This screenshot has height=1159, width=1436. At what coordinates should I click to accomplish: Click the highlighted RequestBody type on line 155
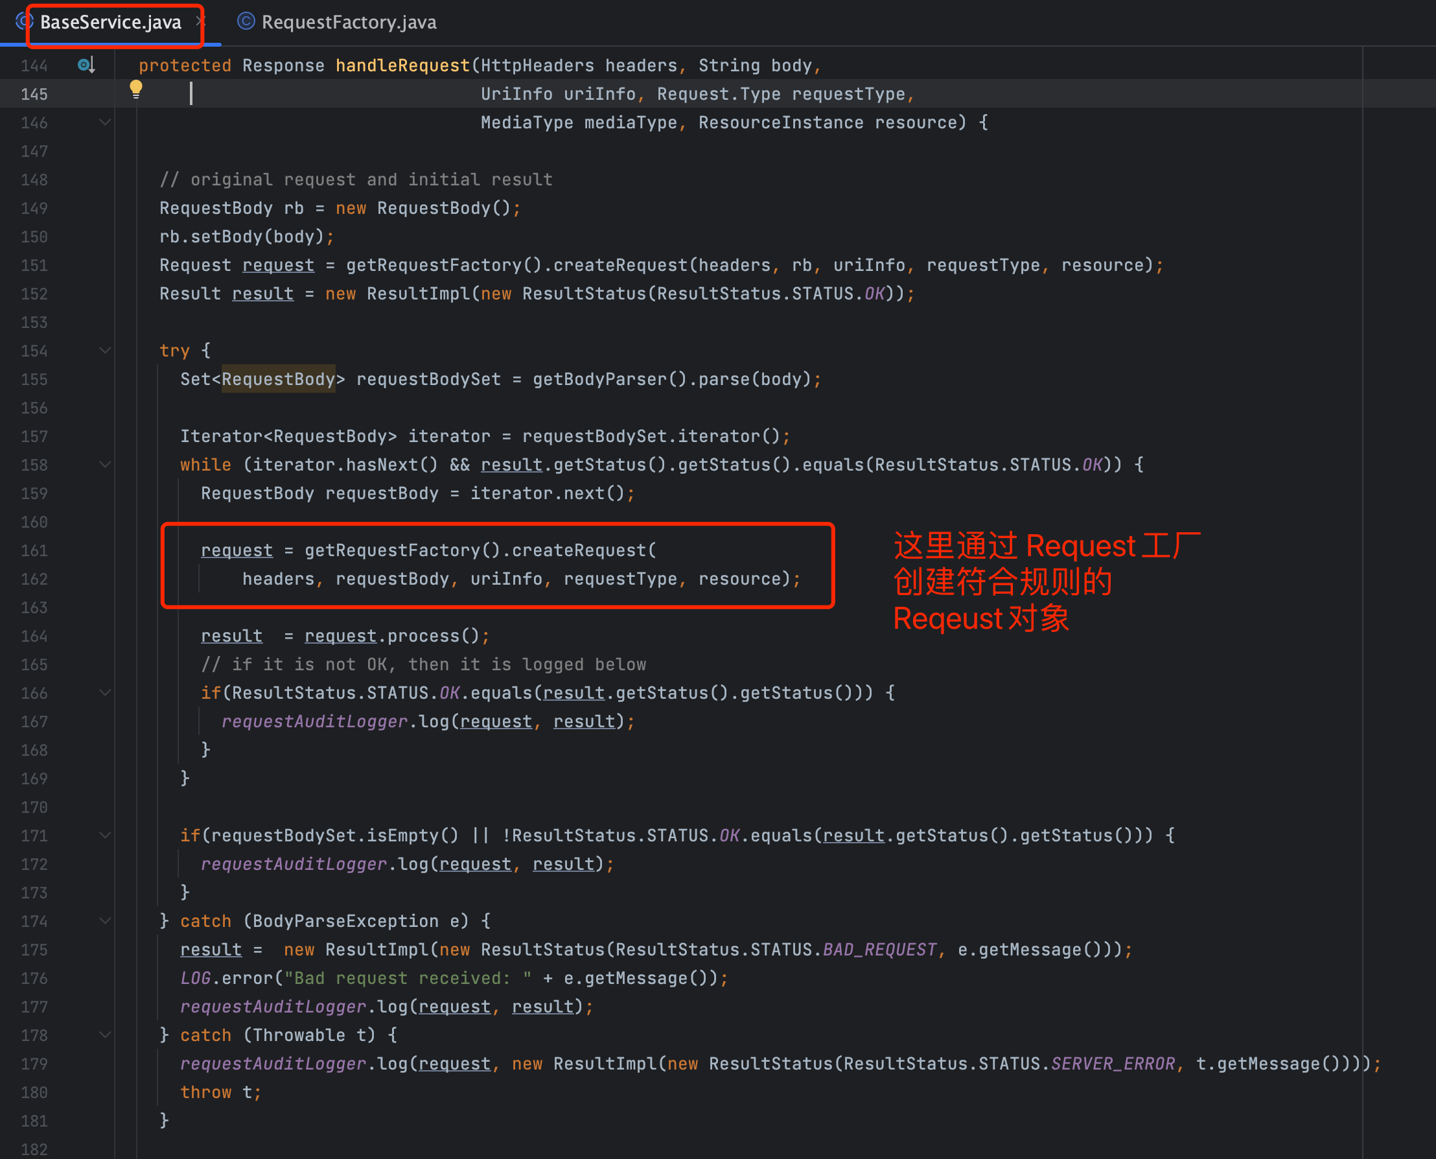tap(277, 379)
